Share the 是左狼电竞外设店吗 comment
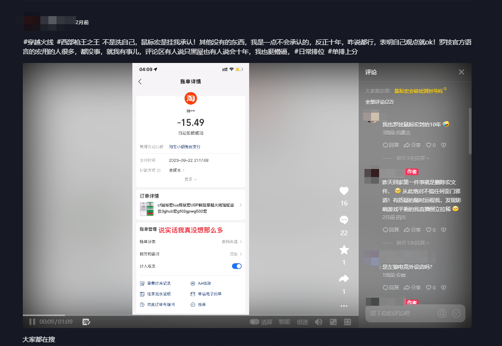 [412, 287]
